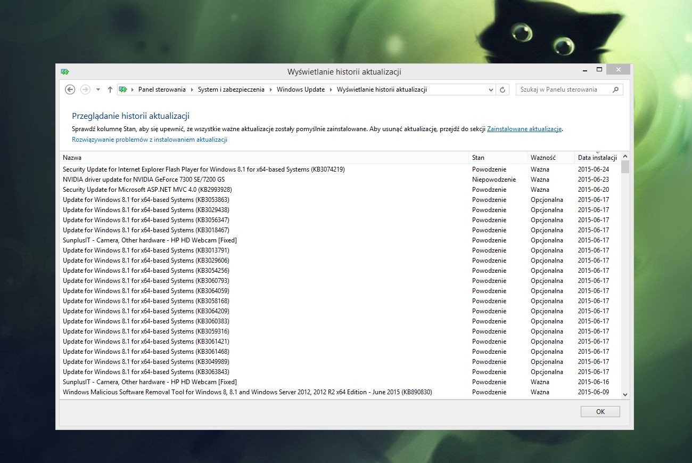Sort by 'Data instalacji' column header
The image size is (692, 463).
coord(597,158)
